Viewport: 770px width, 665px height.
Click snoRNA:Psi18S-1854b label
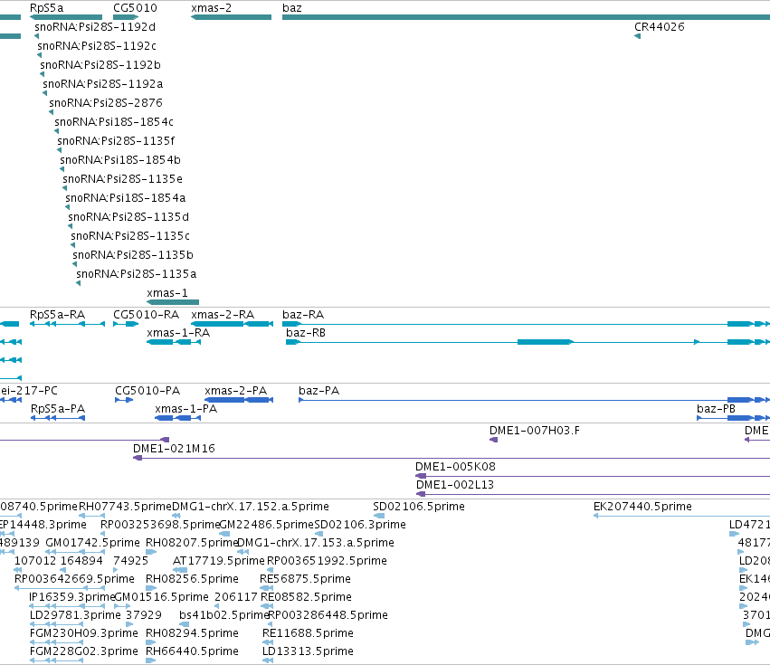120,159
